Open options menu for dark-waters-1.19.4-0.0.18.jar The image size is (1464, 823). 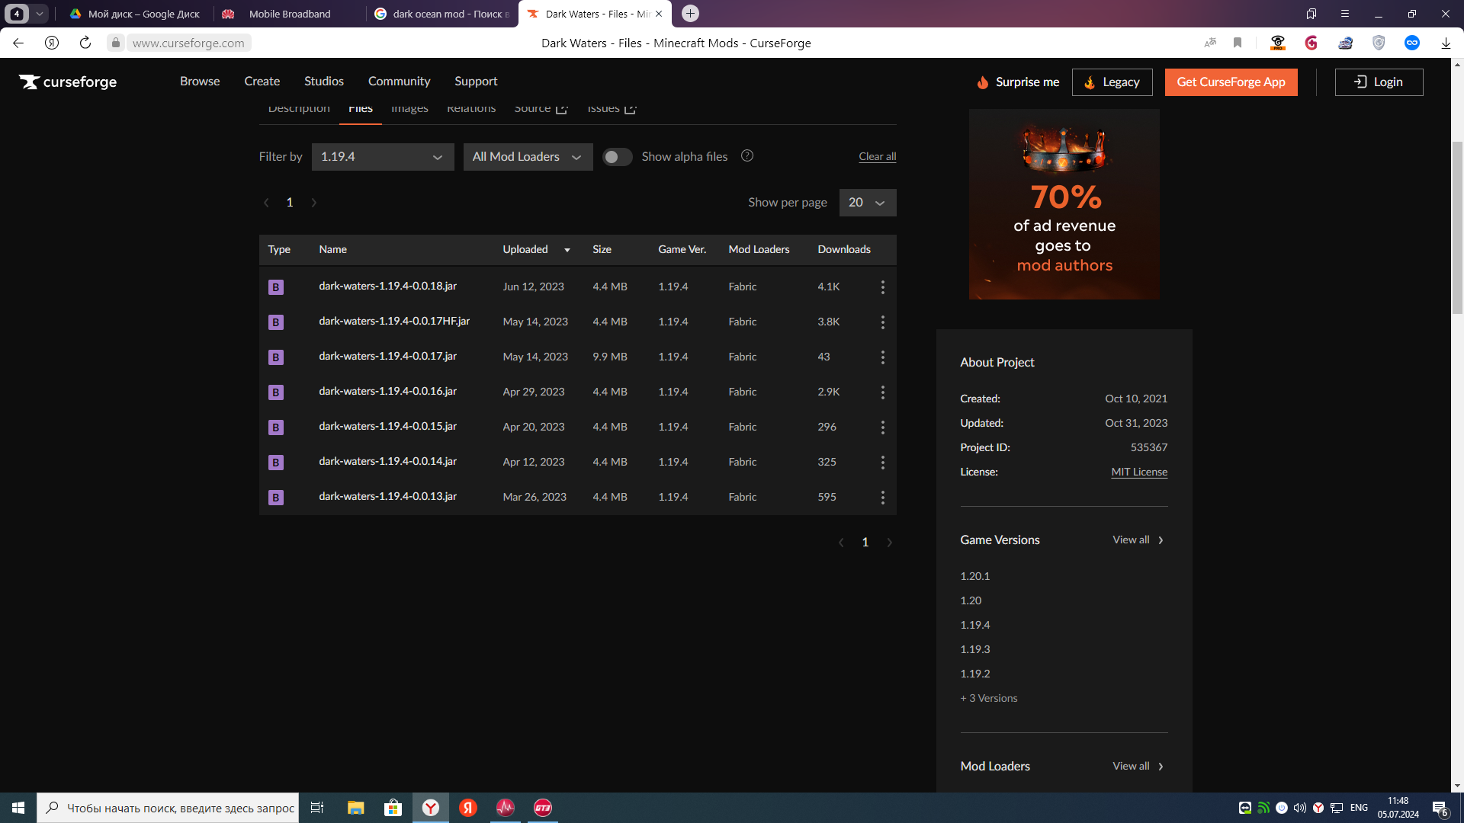[x=883, y=287]
